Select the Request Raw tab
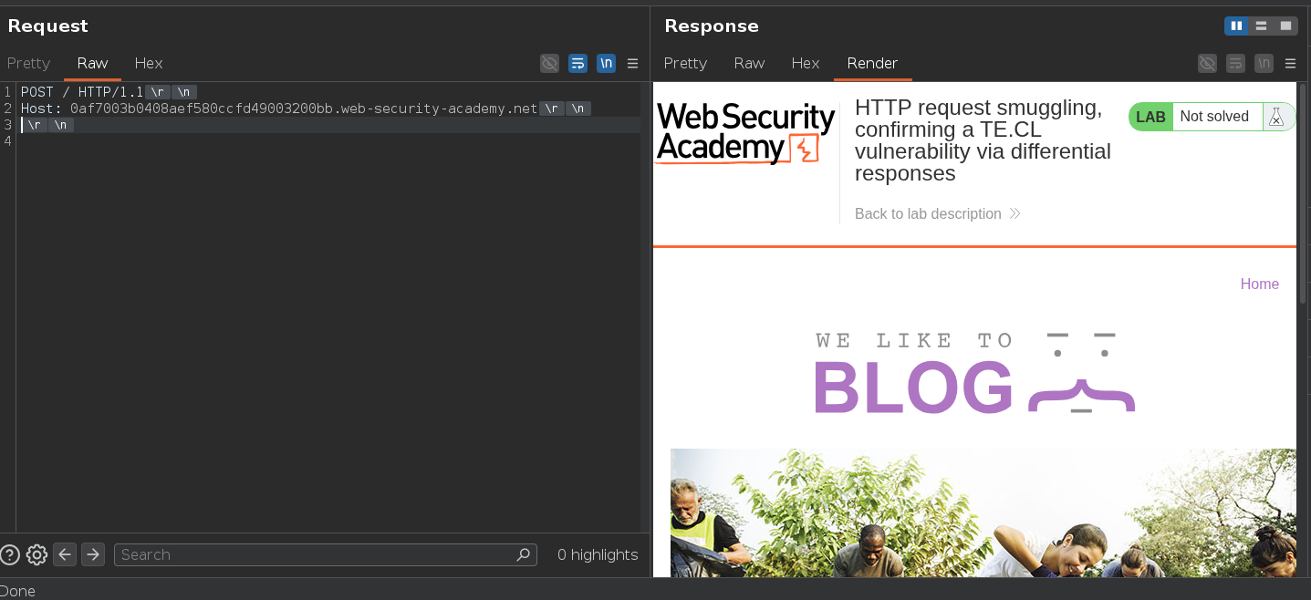This screenshot has height=600, width=1311. pyautogui.click(x=92, y=63)
